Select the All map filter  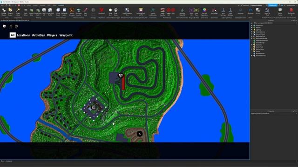[13, 35]
